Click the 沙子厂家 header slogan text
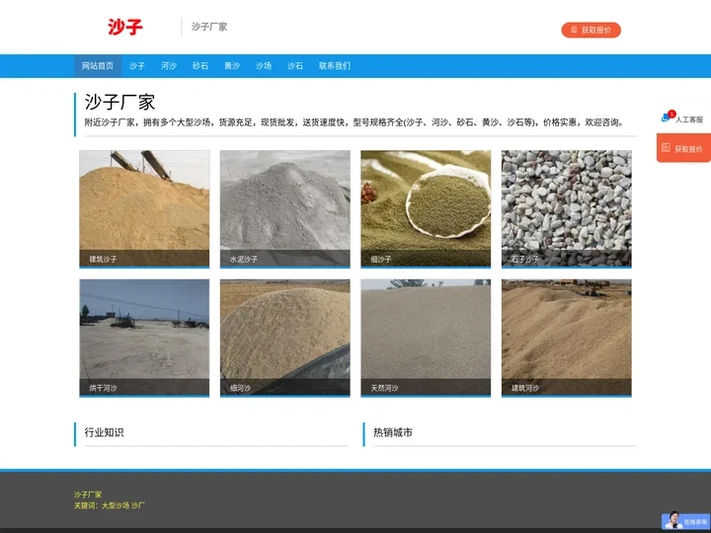Screen dimensions: 711x533 pyautogui.click(x=209, y=27)
